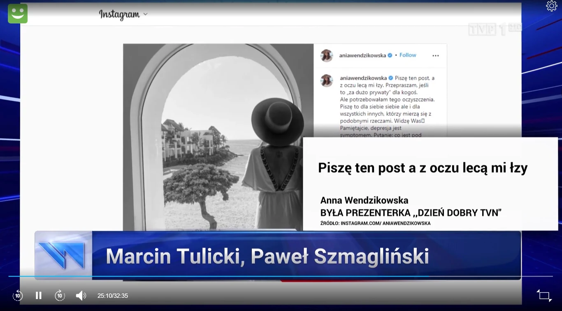Open the three-dot menu on the Instagram post

[435, 55]
